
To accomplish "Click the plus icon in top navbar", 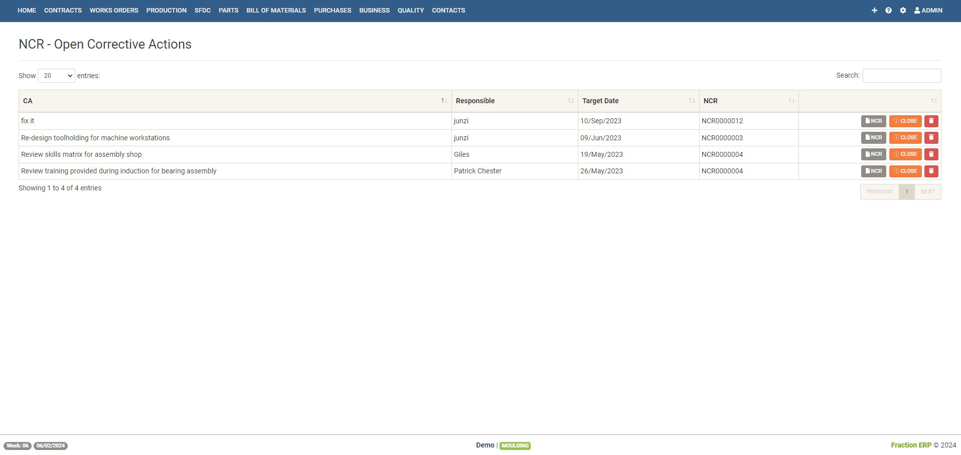I will pos(874,11).
